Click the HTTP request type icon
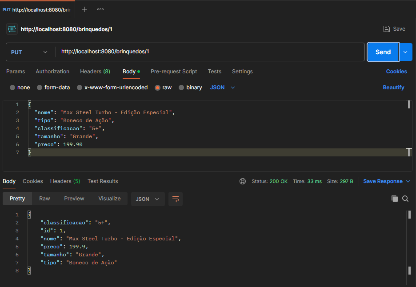Screen dimensions: 416x287 (12, 29)
